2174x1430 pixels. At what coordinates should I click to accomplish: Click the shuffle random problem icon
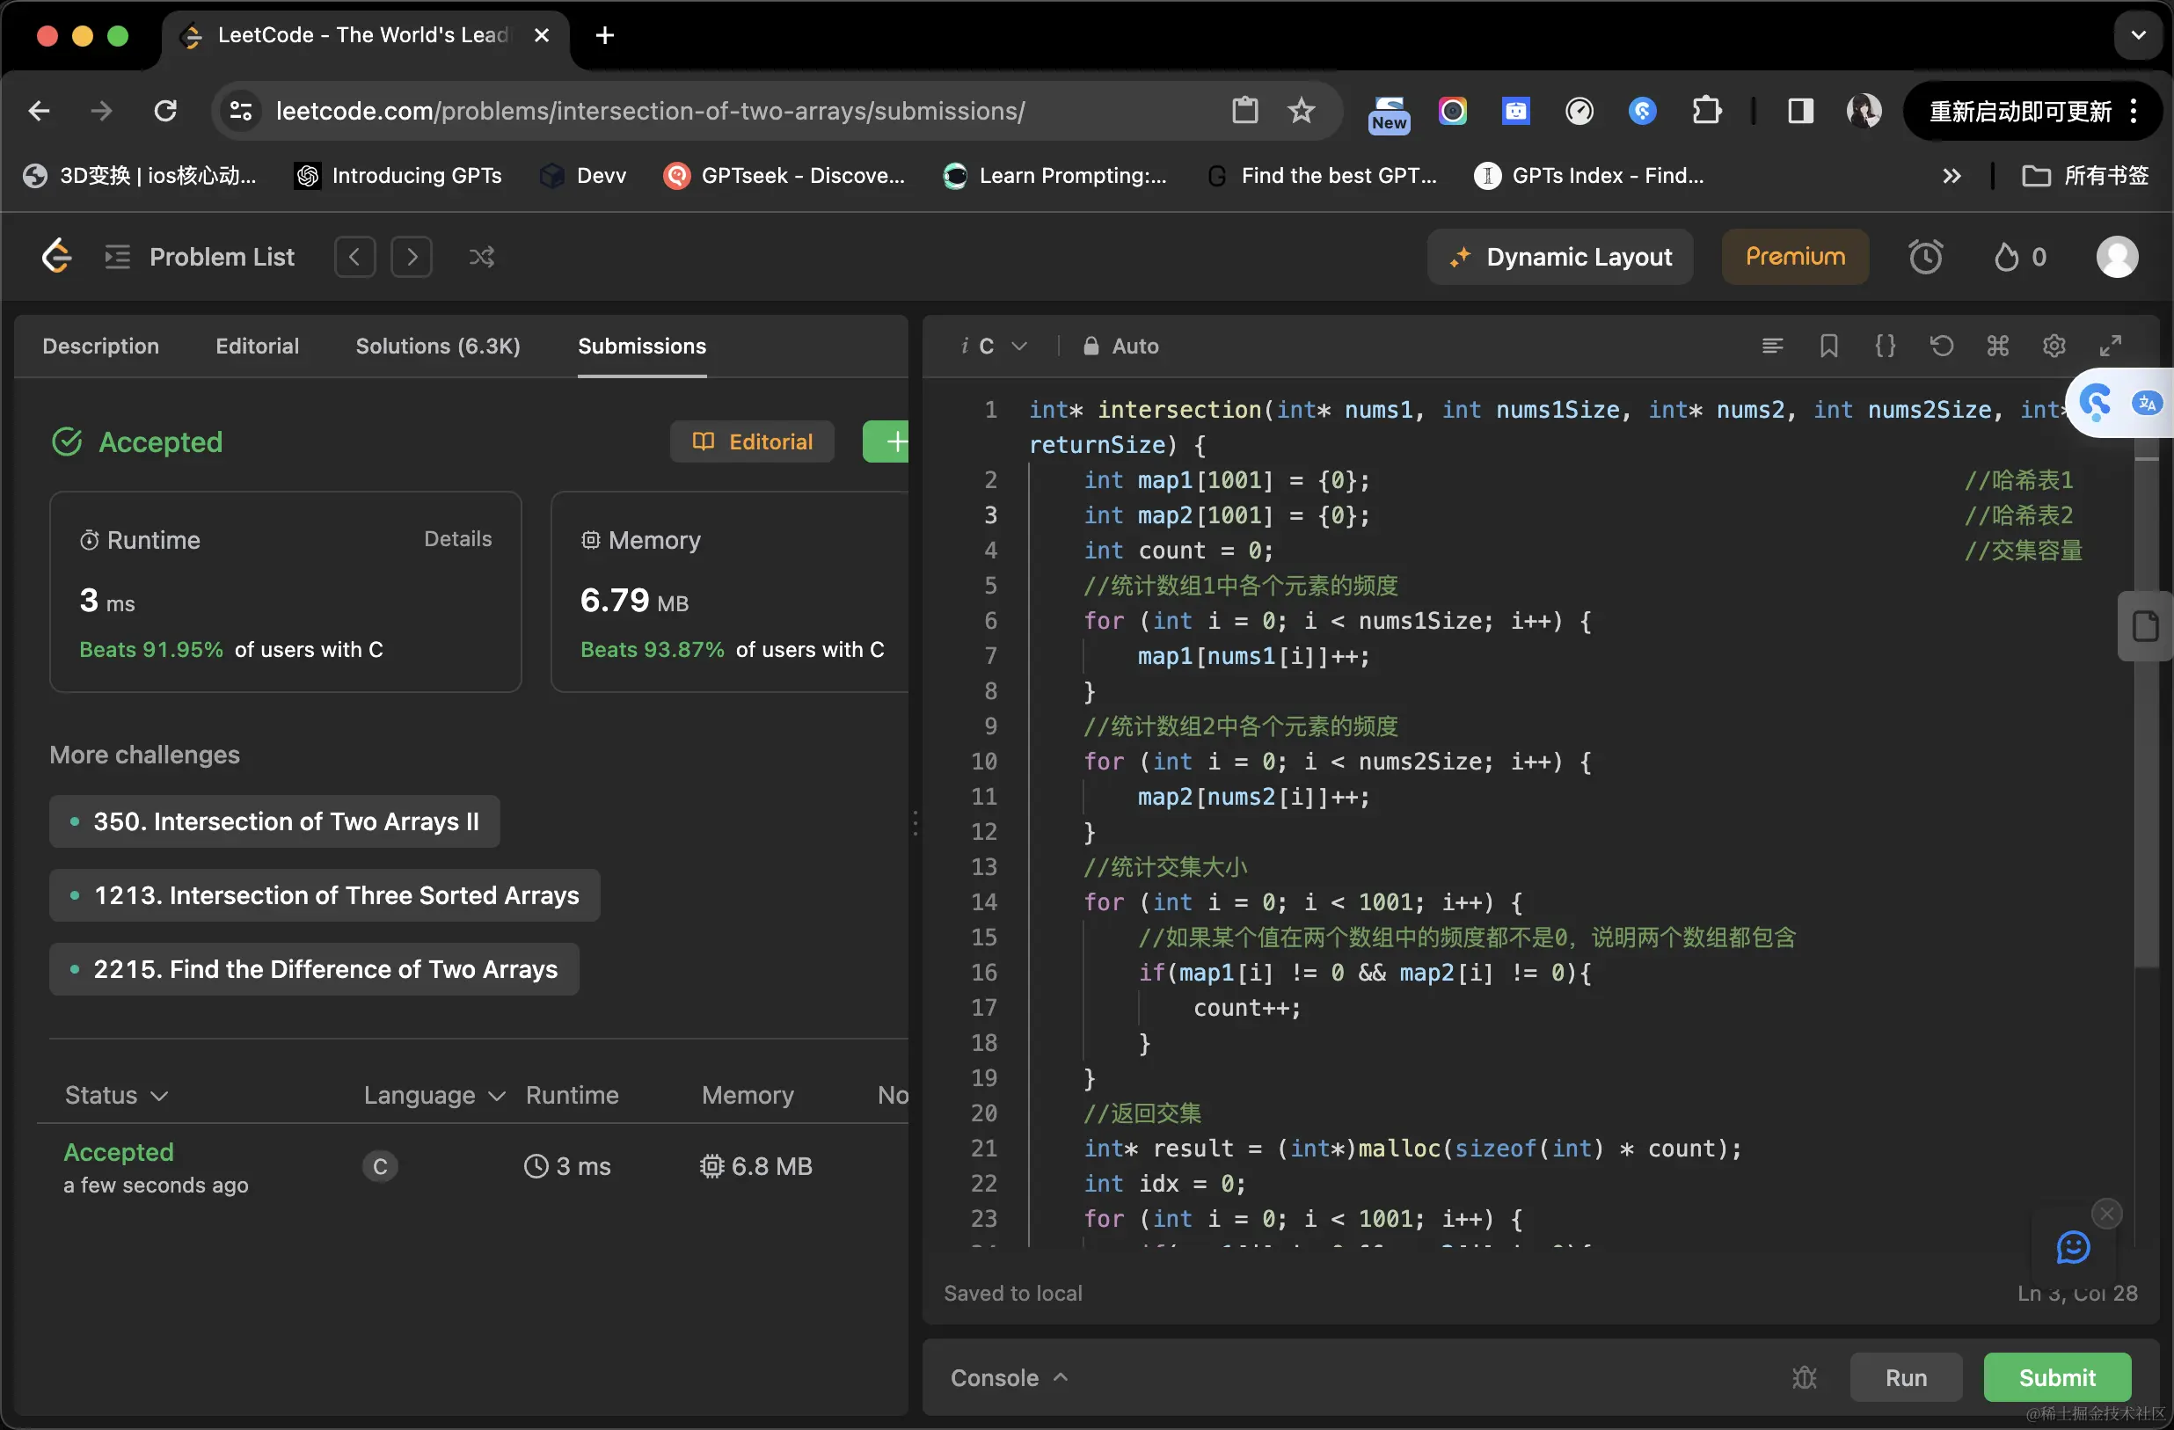point(481,257)
